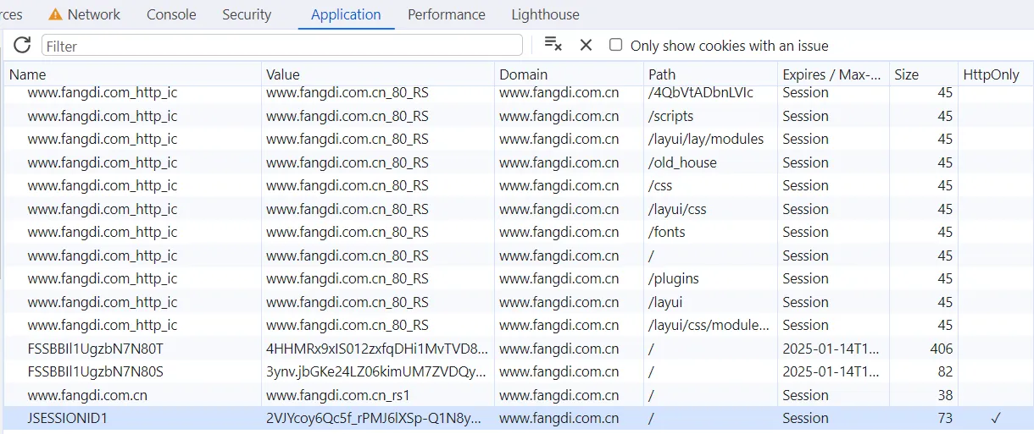Click the HttpOnly checkmark for JSESSIONID1
1034x434 pixels.
pyautogui.click(x=996, y=418)
